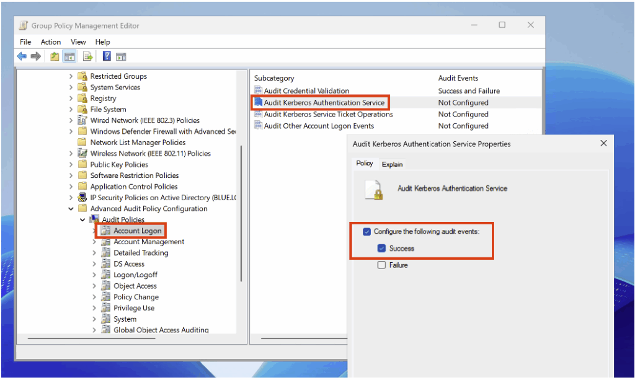The height and width of the screenshot is (380, 635).
Task: Uncheck Configure the following audit events
Action: coord(367,232)
